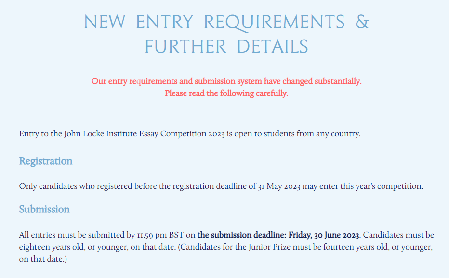The image size is (449, 278).
Task: Click 'the submission deadline:' bold phrase
Action: (x=242, y=235)
